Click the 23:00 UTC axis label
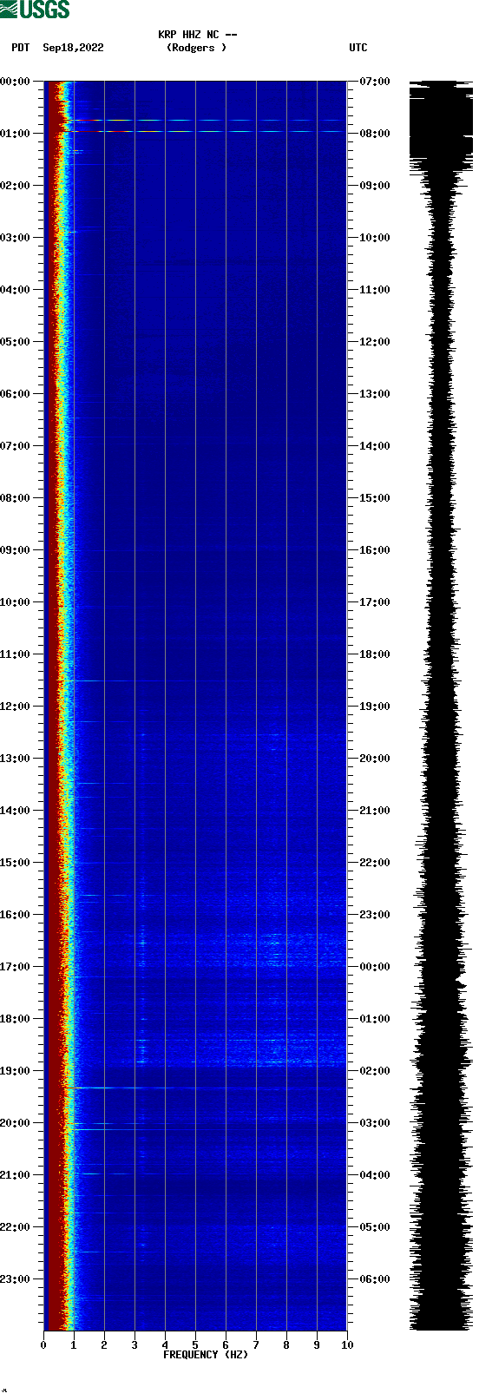479x1400 pixels. [x=375, y=915]
